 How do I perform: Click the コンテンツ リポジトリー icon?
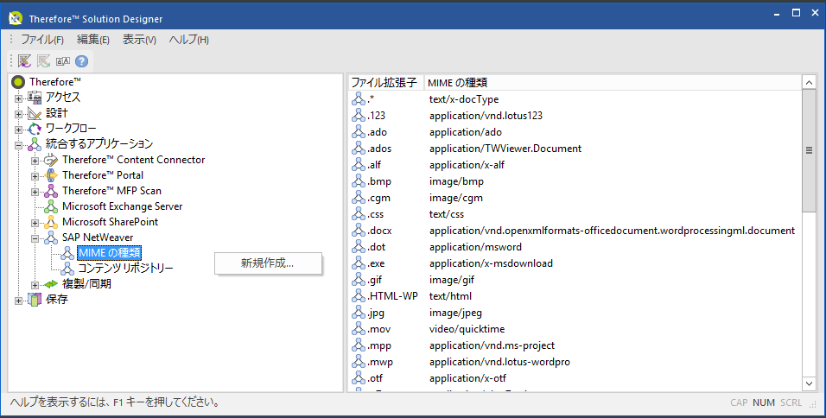tap(67, 269)
